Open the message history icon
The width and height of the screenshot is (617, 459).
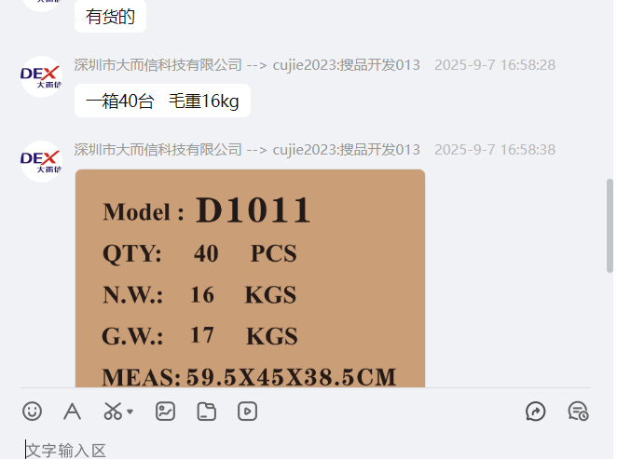(578, 412)
